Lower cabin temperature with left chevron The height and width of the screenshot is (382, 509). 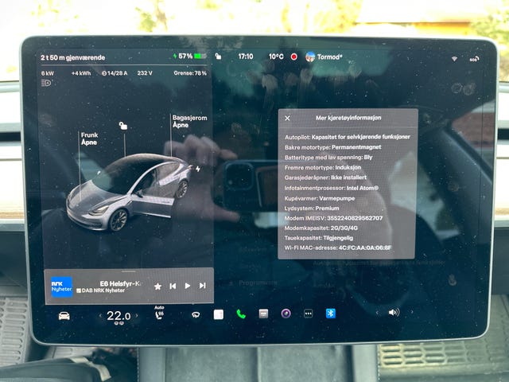pyautogui.click(x=100, y=315)
